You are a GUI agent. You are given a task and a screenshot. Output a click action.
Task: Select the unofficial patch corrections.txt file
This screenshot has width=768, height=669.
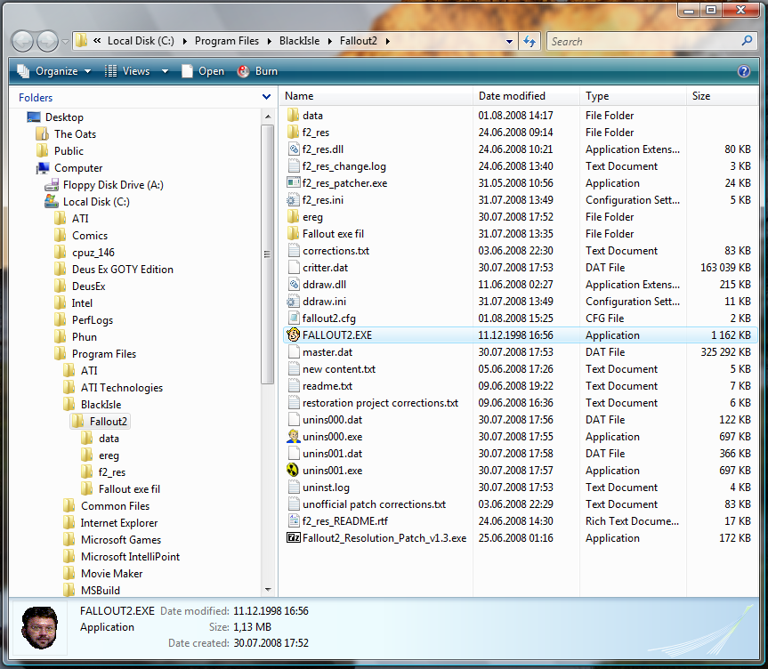coord(374,504)
